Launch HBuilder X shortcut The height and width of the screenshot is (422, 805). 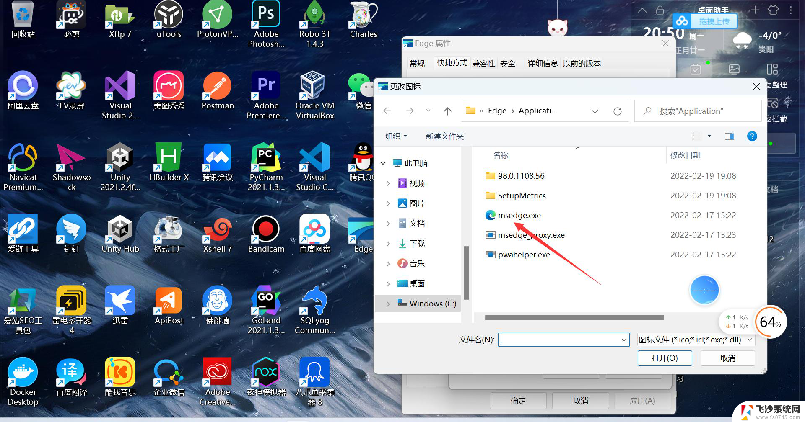(x=169, y=162)
